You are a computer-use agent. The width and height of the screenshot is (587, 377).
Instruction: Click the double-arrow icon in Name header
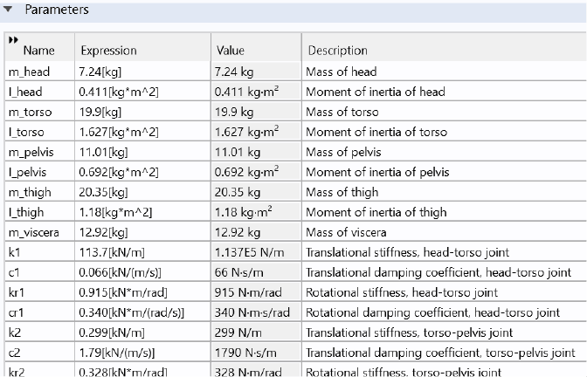click(x=11, y=40)
